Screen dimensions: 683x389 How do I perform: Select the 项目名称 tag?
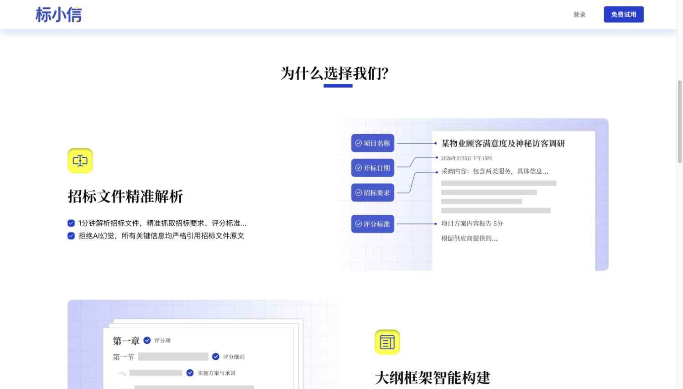tap(373, 143)
